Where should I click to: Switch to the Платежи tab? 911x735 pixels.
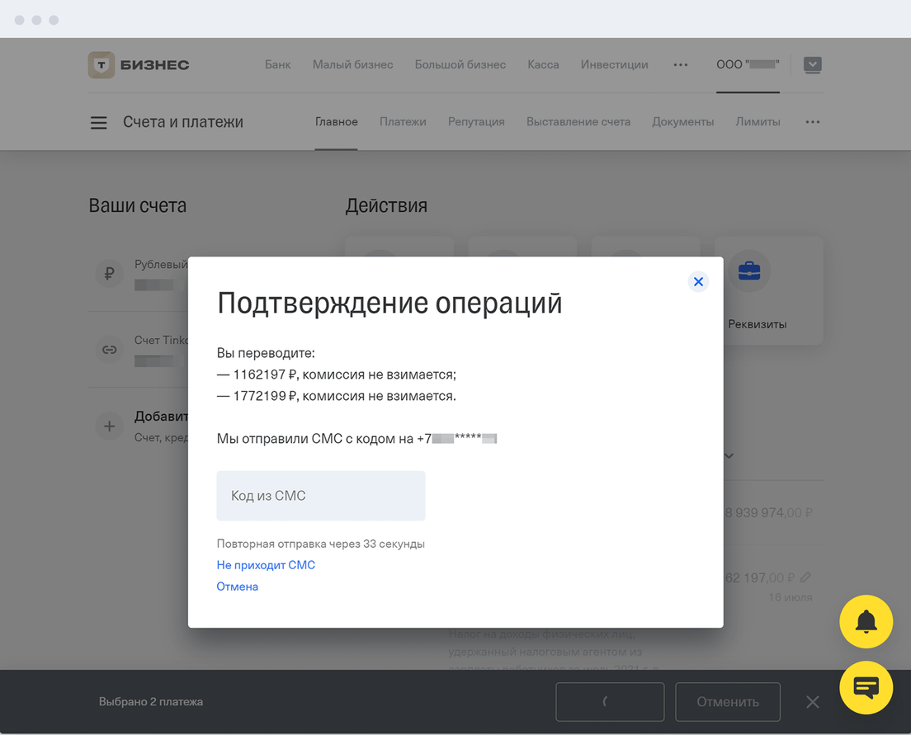click(403, 122)
